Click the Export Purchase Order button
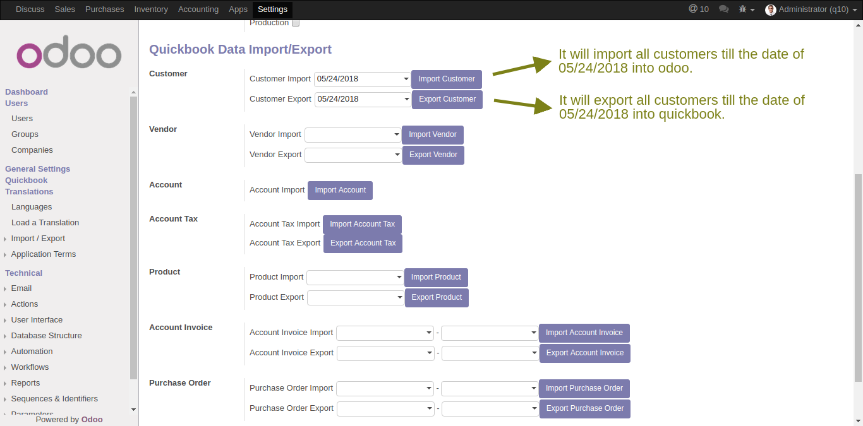Viewport: 863px width, 426px height. 585,408
